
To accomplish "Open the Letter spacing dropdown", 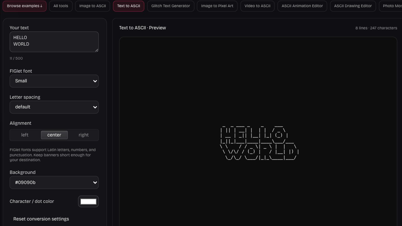I will point(54,107).
